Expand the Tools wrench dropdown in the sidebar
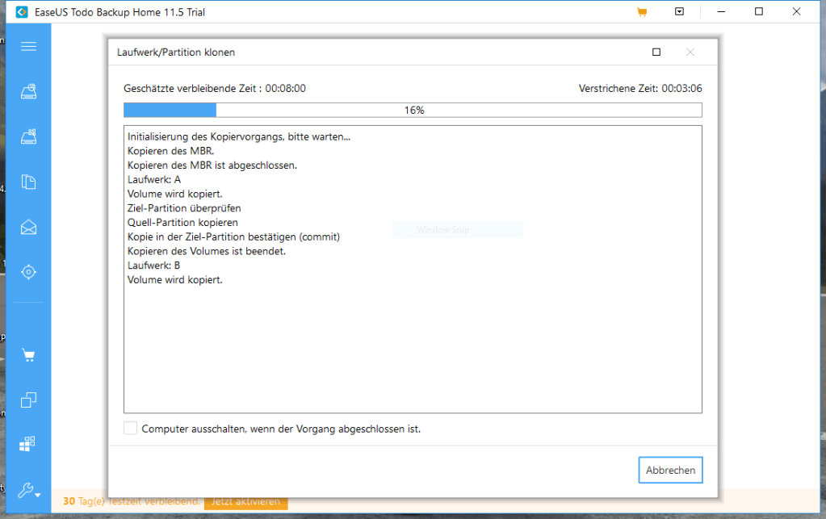 tap(28, 490)
